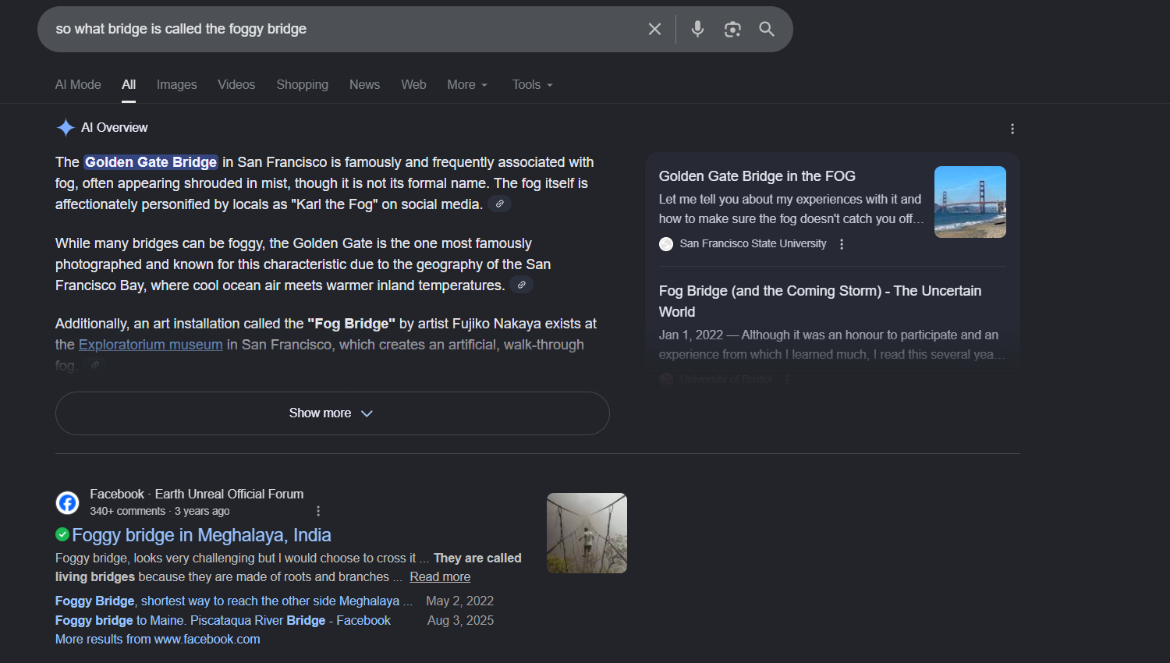
Task: Expand the More search filters dropdown
Action: click(x=466, y=85)
